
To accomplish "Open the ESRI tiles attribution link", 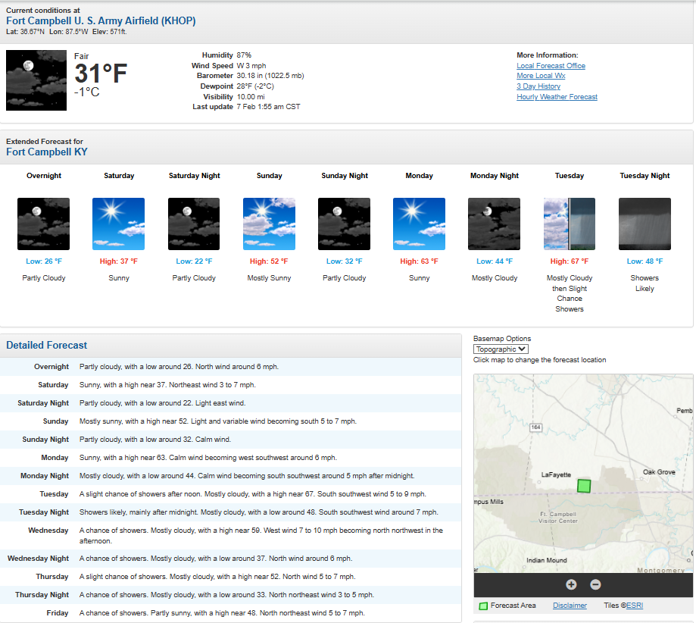I will click(x=634, y=606).
